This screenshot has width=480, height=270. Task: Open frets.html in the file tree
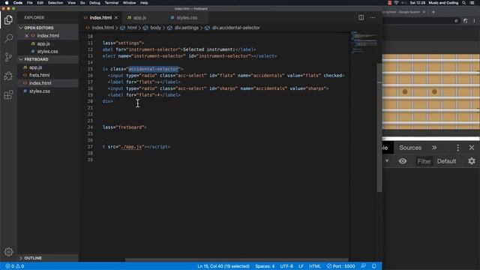[39, 75]
